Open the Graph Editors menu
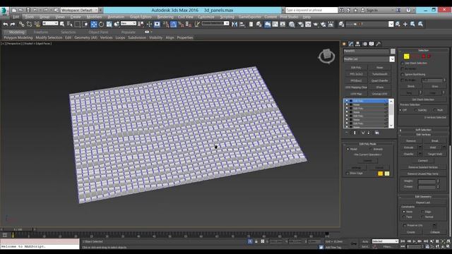452x254 pixels. tap(141, 17)
